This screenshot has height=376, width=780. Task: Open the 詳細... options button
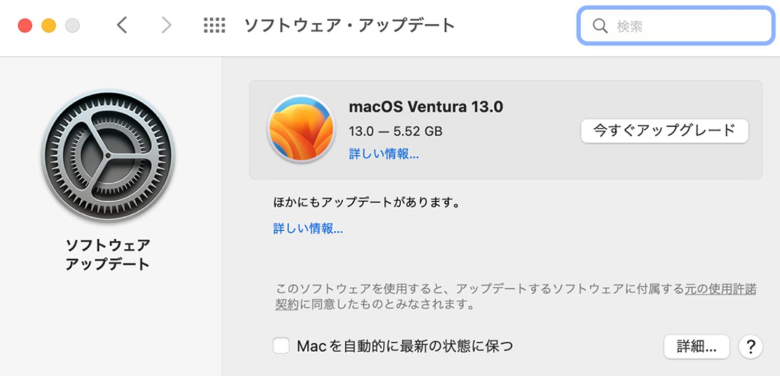point(696,346)
